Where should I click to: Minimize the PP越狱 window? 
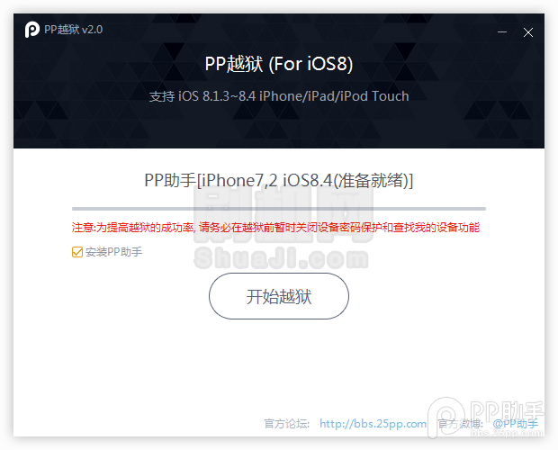click(502, 32)
